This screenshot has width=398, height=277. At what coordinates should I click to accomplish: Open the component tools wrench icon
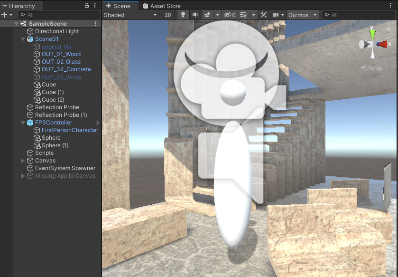click(x=264, y=15)
